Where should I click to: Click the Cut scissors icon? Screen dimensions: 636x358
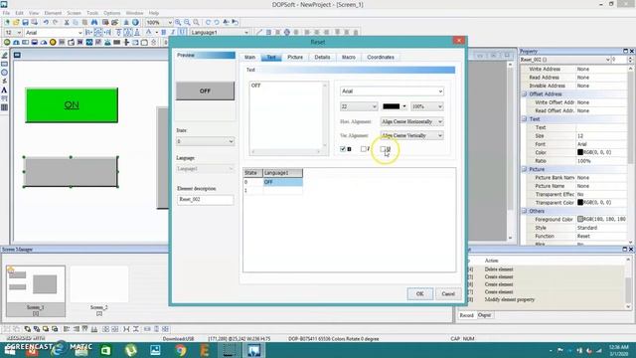coord(67,22)
